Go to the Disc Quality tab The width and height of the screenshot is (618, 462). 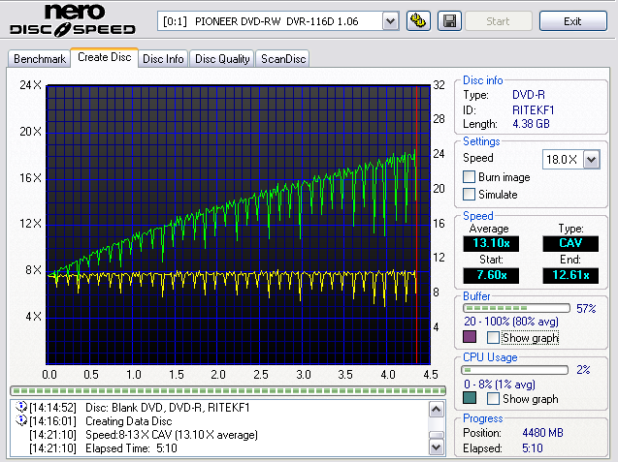222,59
